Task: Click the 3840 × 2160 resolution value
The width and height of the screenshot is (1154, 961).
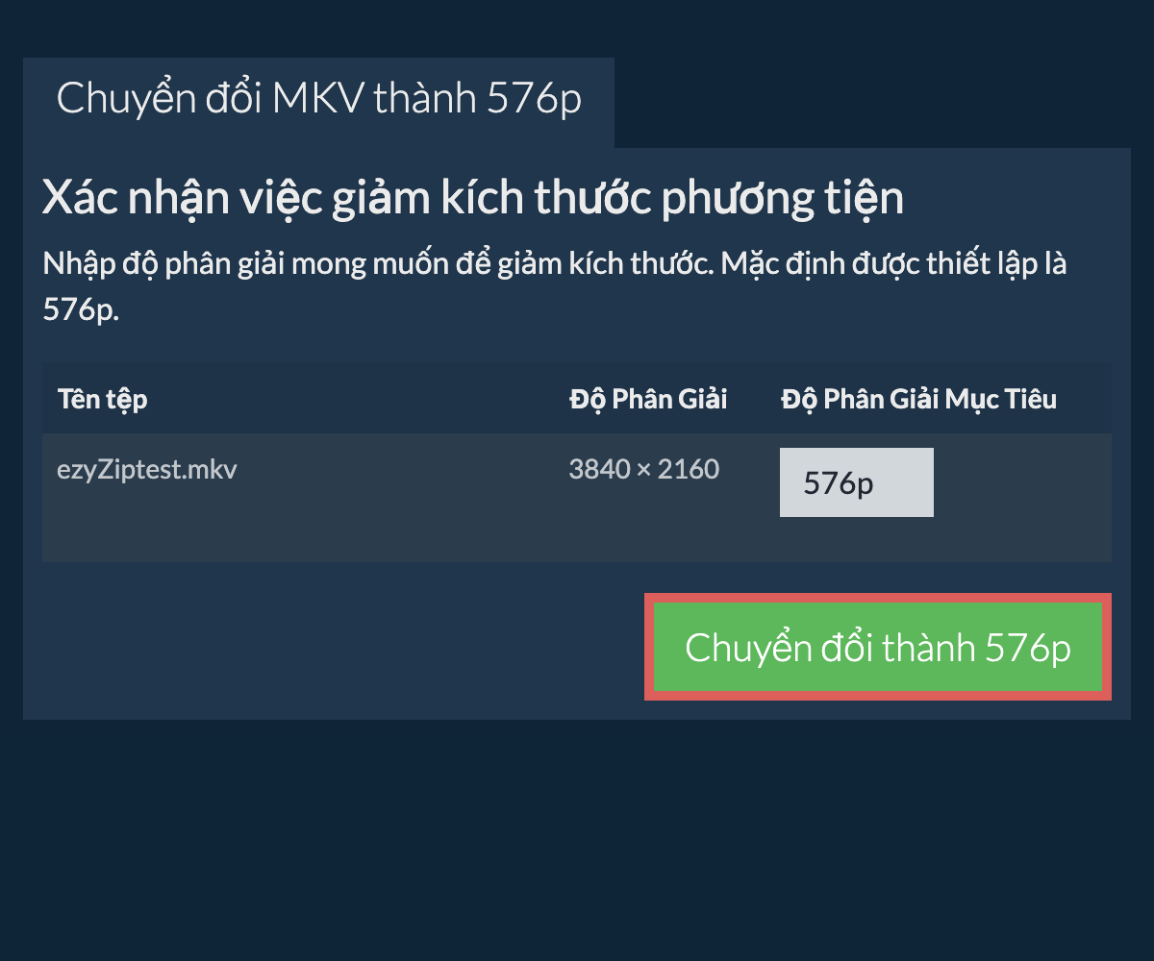Action: pos(643,469)
